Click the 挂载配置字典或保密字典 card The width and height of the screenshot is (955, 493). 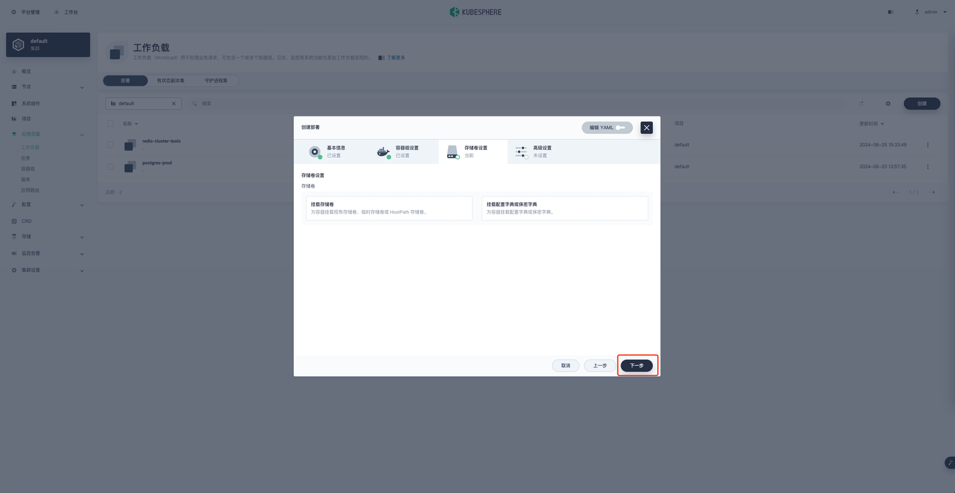coord(565,208)
